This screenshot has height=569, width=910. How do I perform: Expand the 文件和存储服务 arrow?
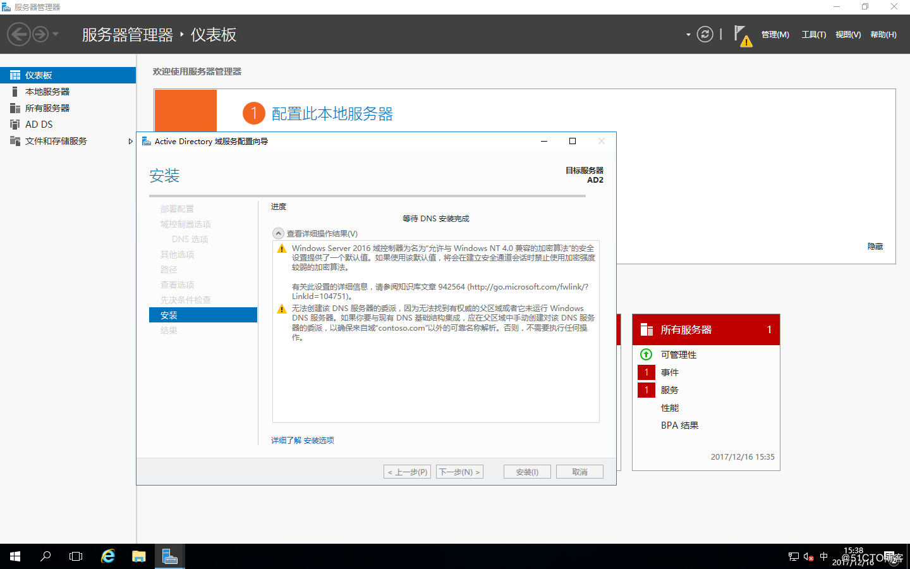click(130, 141)
